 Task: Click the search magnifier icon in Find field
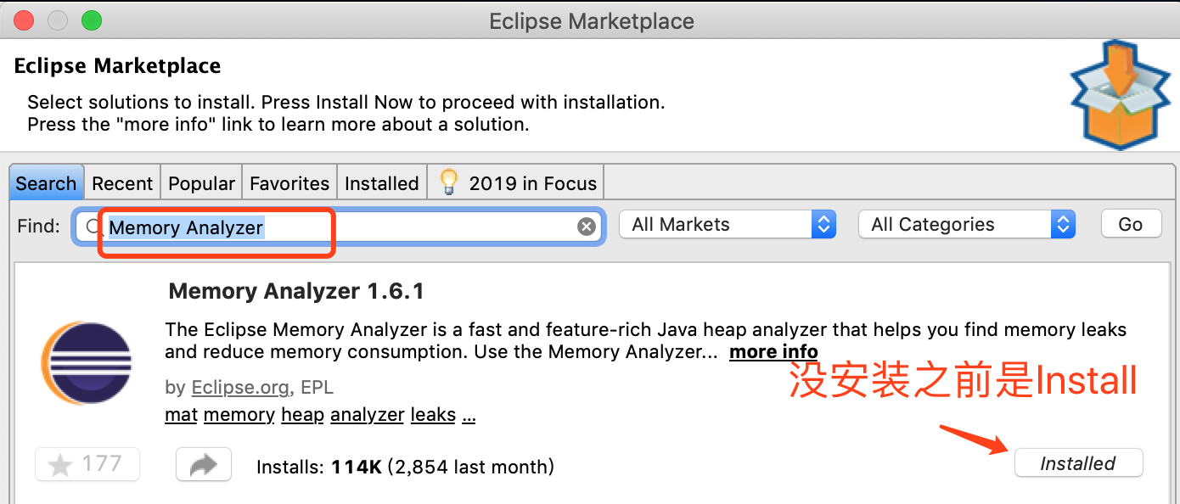pyautogui.click(x=93, y=227)
